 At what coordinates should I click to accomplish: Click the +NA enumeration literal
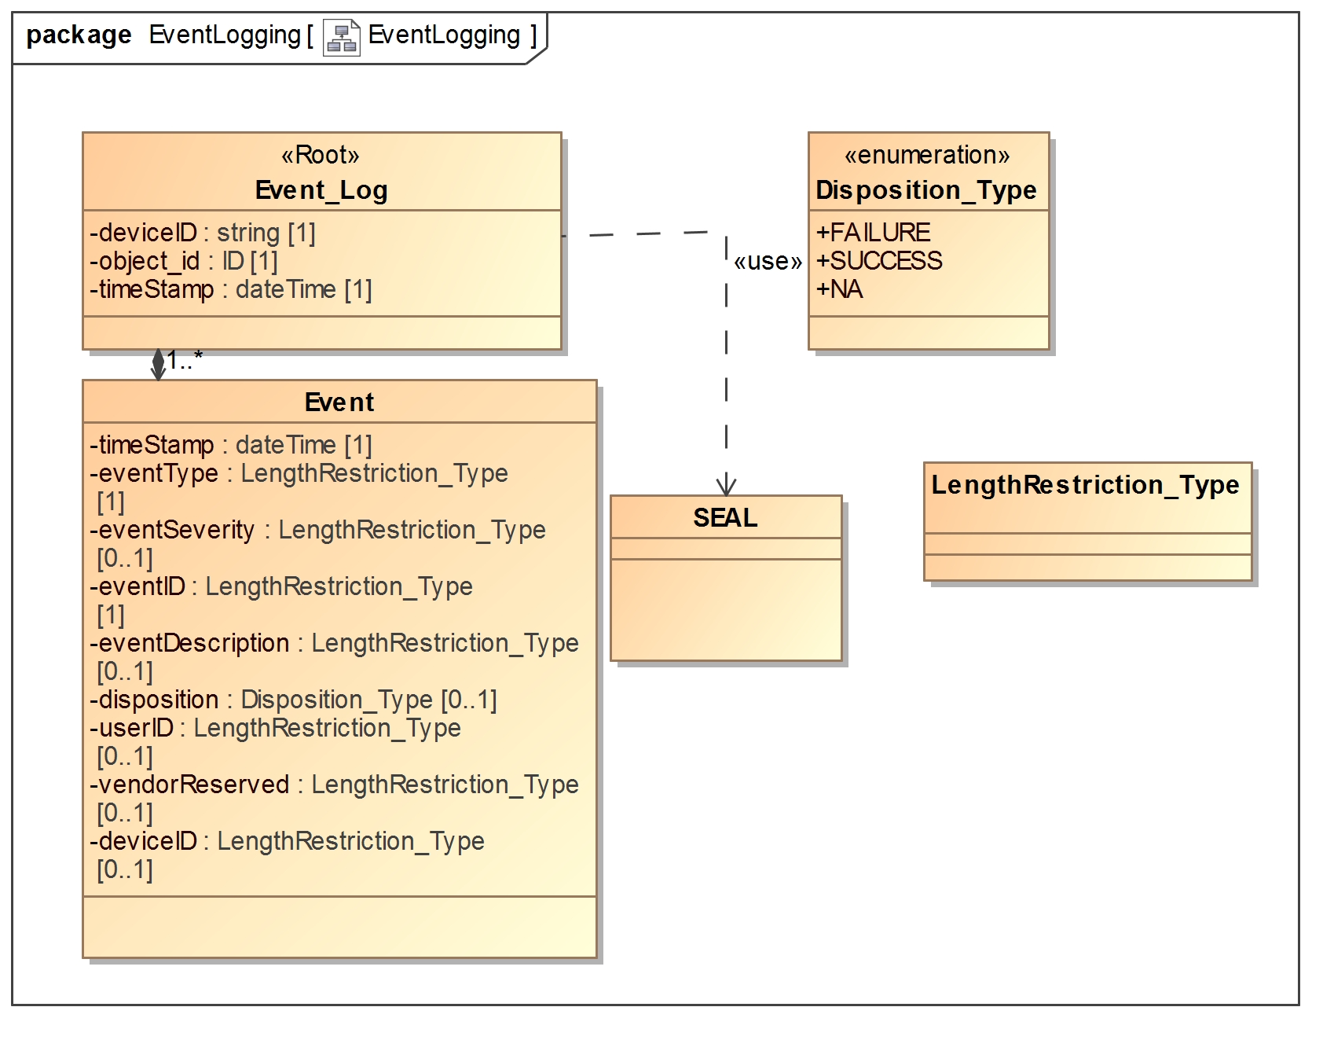[x=839, y=289]
